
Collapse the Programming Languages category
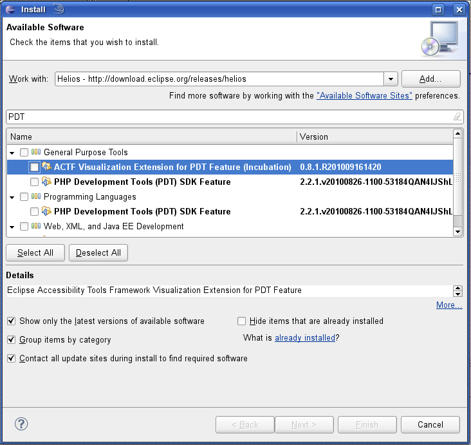pyautogui.click(x=12, y=197)
